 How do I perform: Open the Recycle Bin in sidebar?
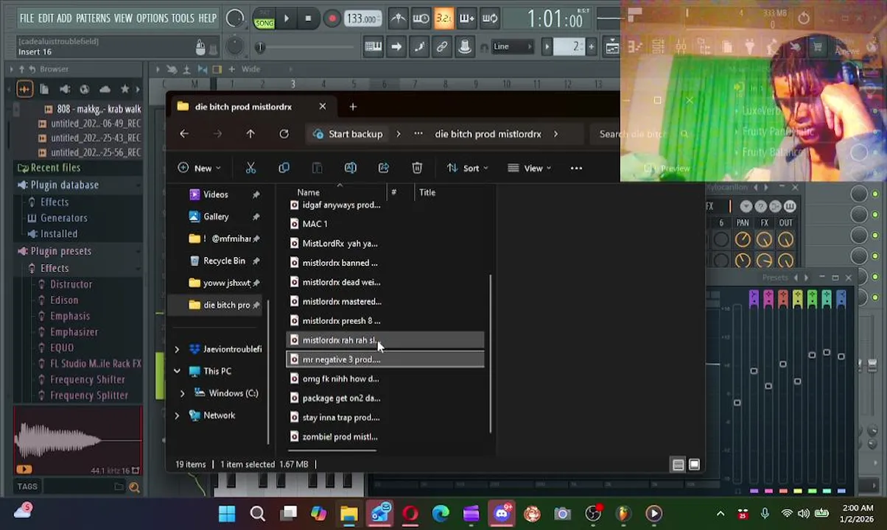click(224, 261)
